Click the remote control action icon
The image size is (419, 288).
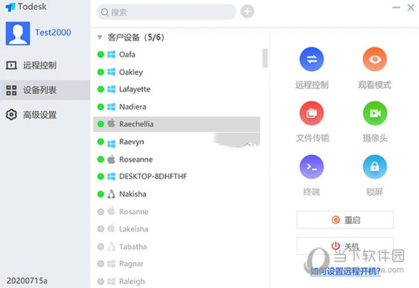(311, 59)
